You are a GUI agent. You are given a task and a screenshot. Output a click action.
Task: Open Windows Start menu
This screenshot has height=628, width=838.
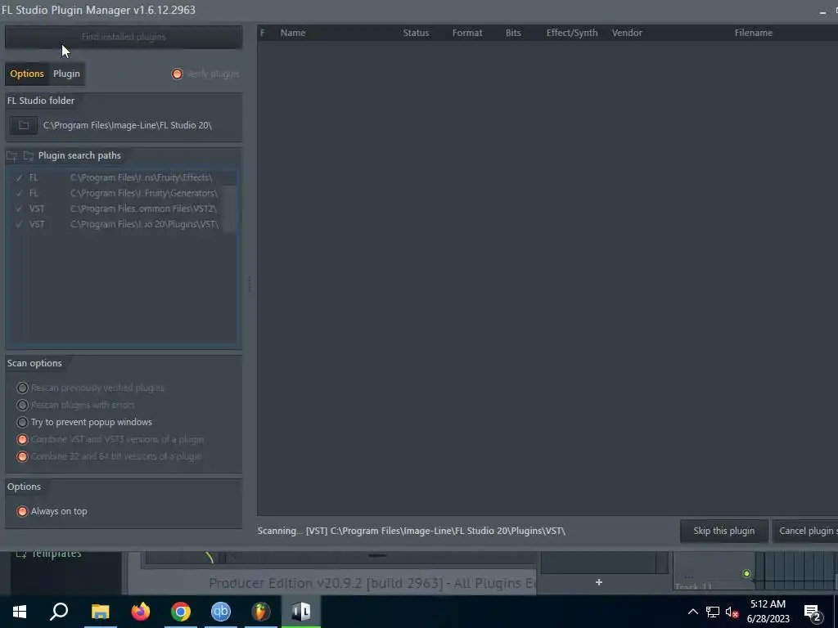coord(20,612)
